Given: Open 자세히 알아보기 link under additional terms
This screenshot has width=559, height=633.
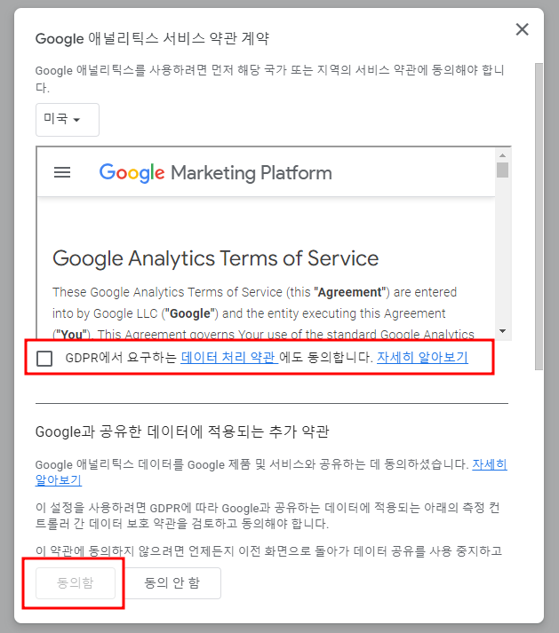Looking at the screenshot, I should (x=489, y=464).
